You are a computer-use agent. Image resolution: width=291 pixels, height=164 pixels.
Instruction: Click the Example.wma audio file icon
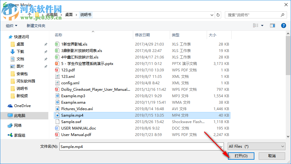[58, 102]
